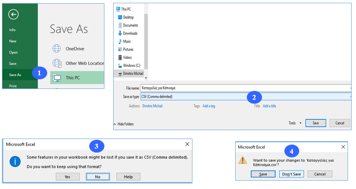Select Print in the Backstage menu
The height and width of the screenshot is (189, 356).
point(13,86)
